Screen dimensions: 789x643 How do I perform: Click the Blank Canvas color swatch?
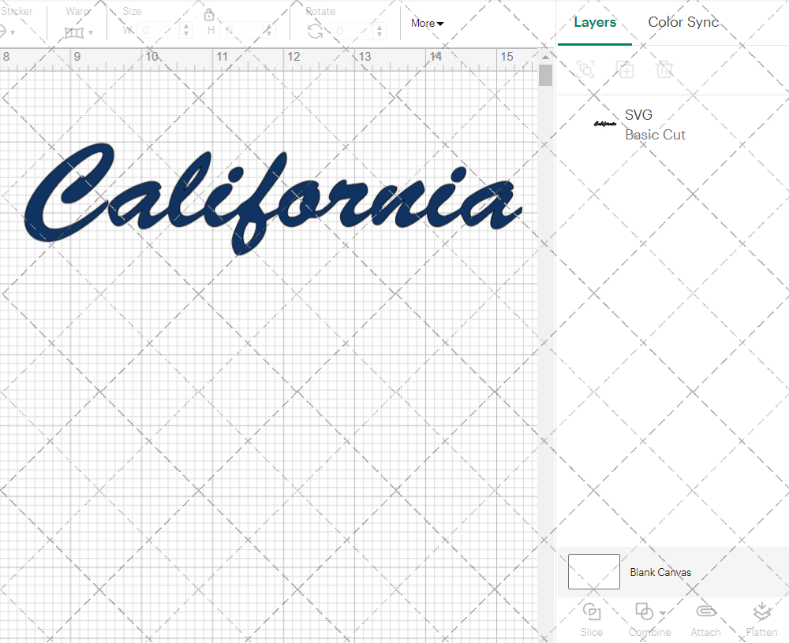(x=593, y=572)
